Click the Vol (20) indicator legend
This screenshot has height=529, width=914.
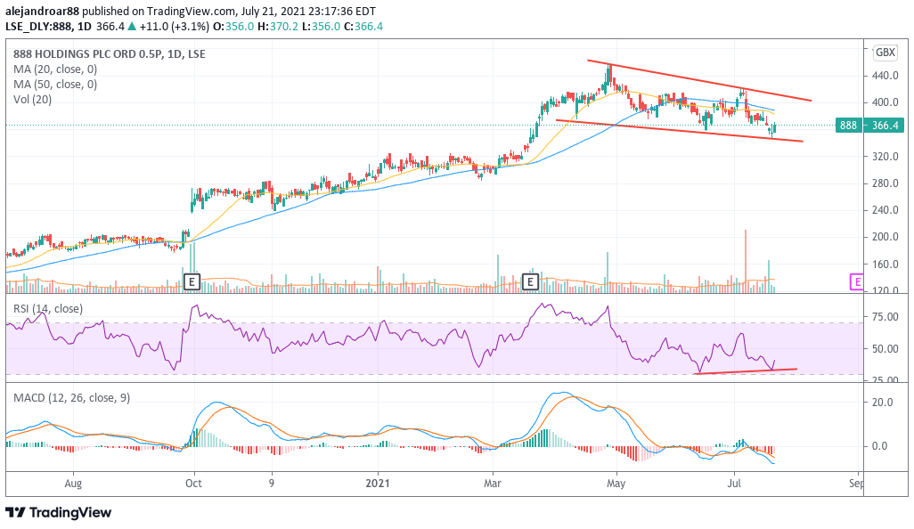33,100
